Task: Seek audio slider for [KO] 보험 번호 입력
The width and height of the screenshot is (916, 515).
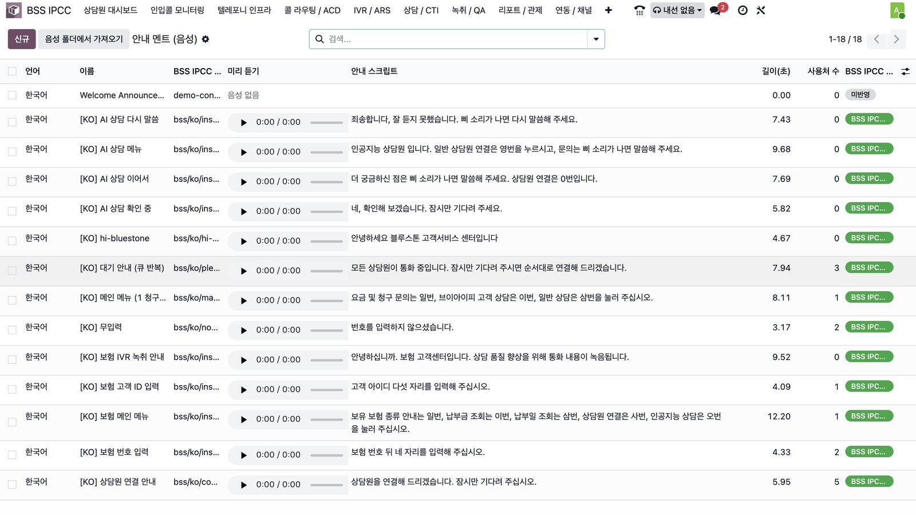Action: [x=327, y=455]
